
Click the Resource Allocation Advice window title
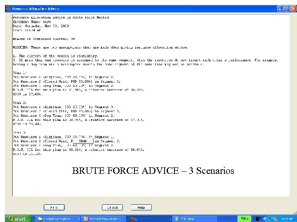click(x=36, y=9)
